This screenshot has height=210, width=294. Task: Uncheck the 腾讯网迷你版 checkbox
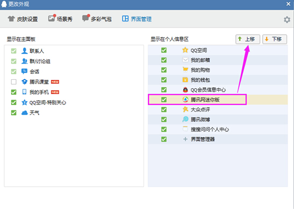[164, 100]
